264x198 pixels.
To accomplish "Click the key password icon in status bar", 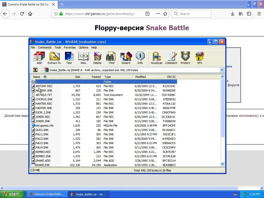I will pos(37,170).
